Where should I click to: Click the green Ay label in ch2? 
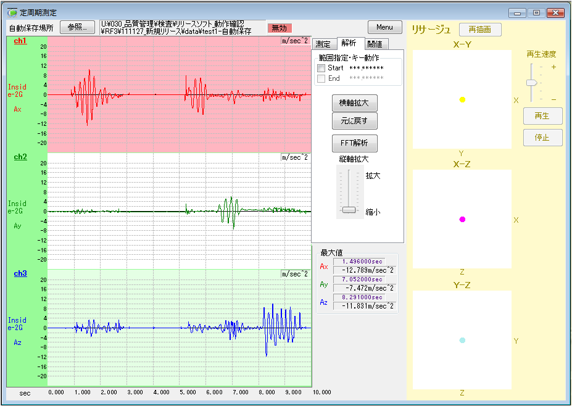[x=17, y=226]
